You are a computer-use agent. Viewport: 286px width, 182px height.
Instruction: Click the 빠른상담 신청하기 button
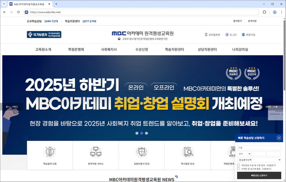(x=259, y=176)
